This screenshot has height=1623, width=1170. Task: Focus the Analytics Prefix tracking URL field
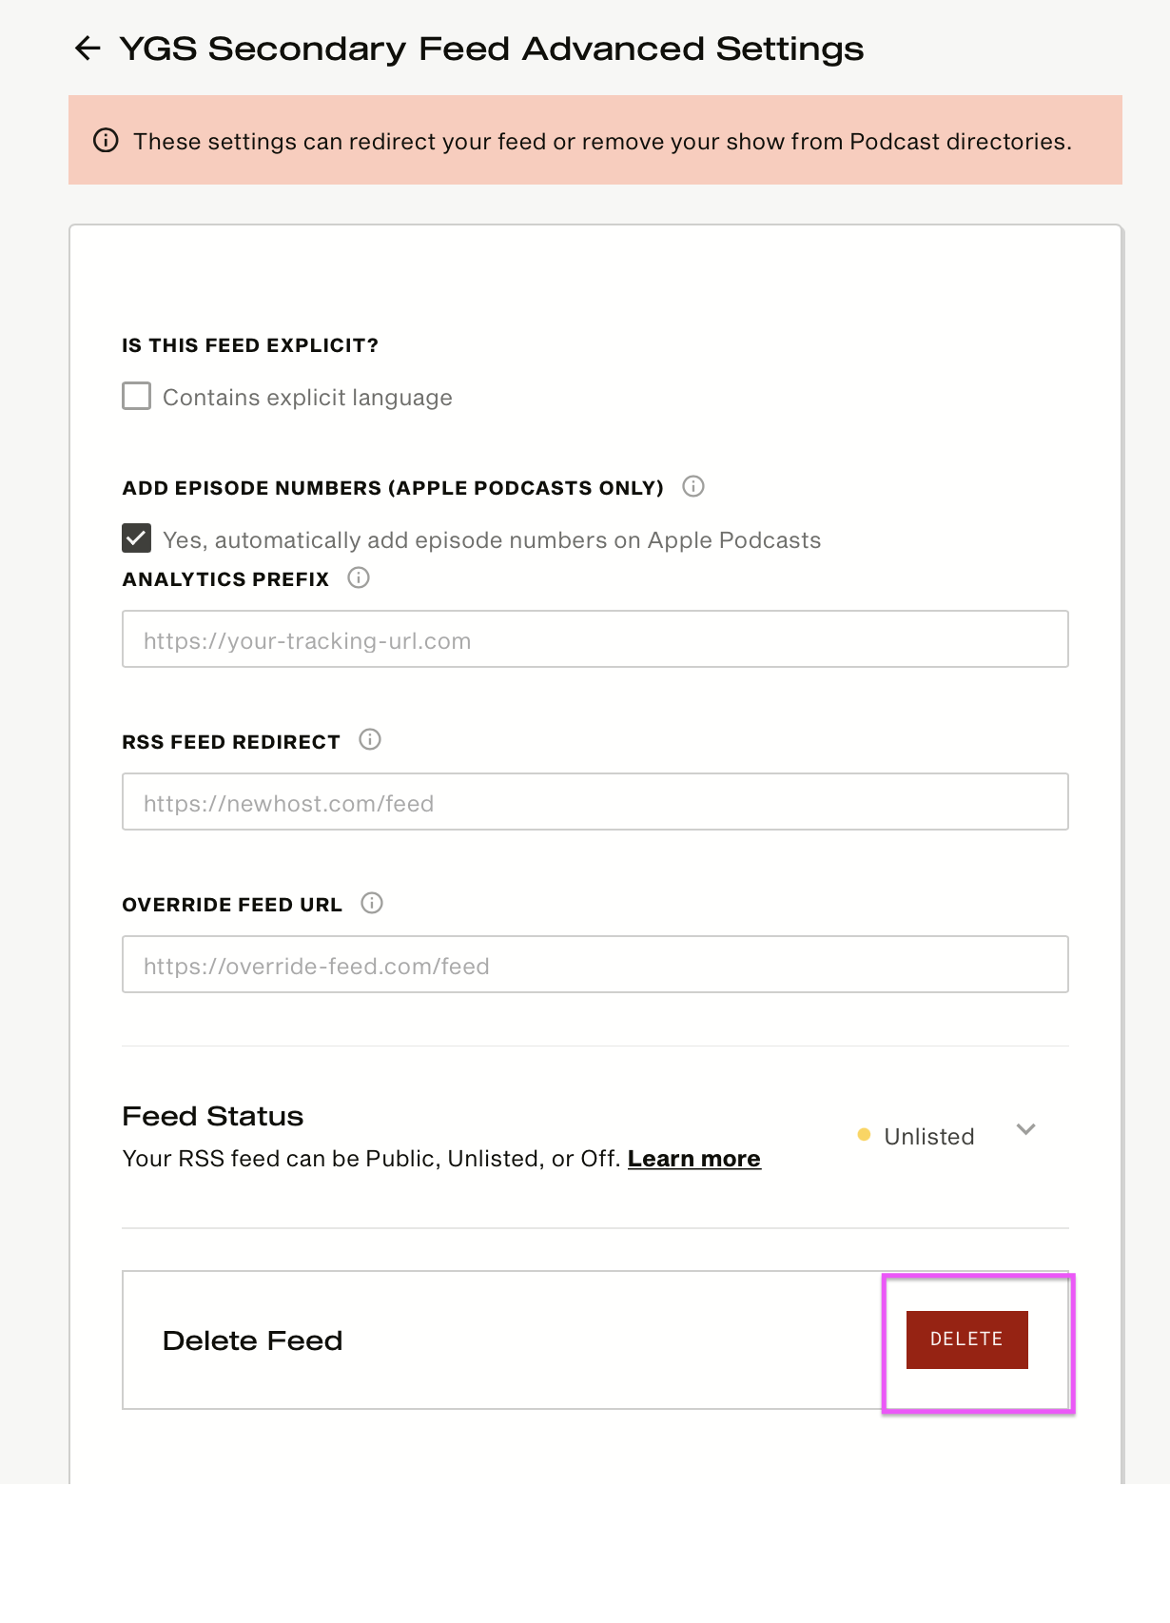[595, 639]
